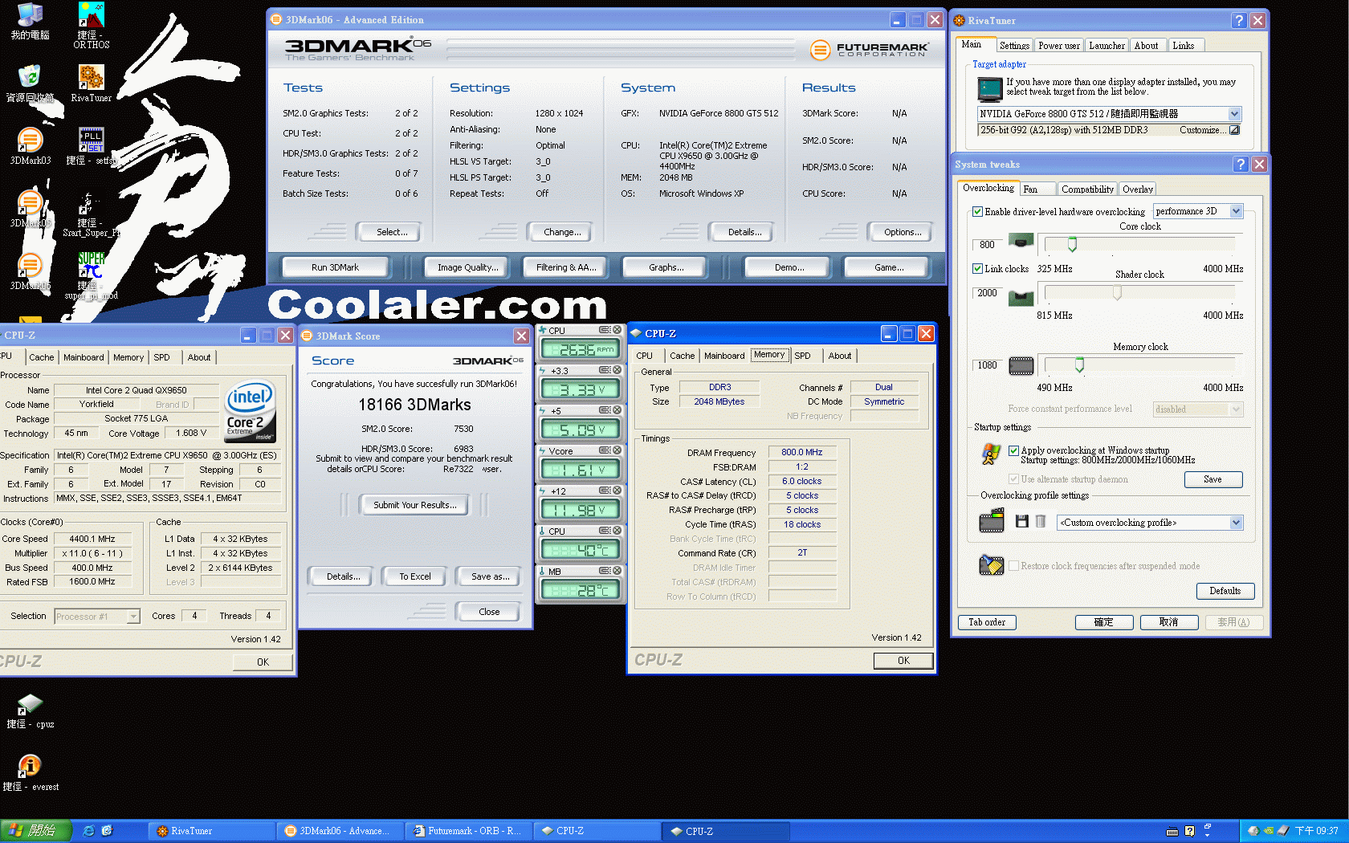Toggle the Link clocks checkbox
The image size is (1349, 843).
click(977, 269)
